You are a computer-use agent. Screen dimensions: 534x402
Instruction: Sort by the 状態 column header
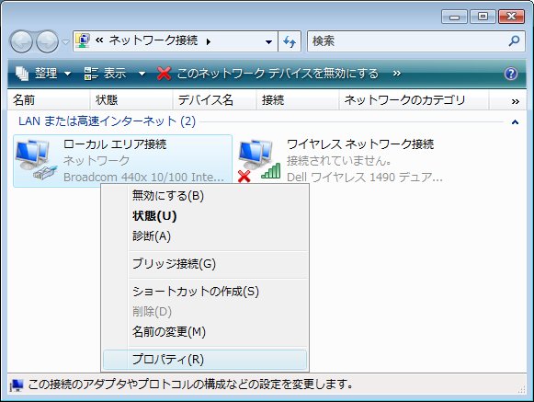131,100
